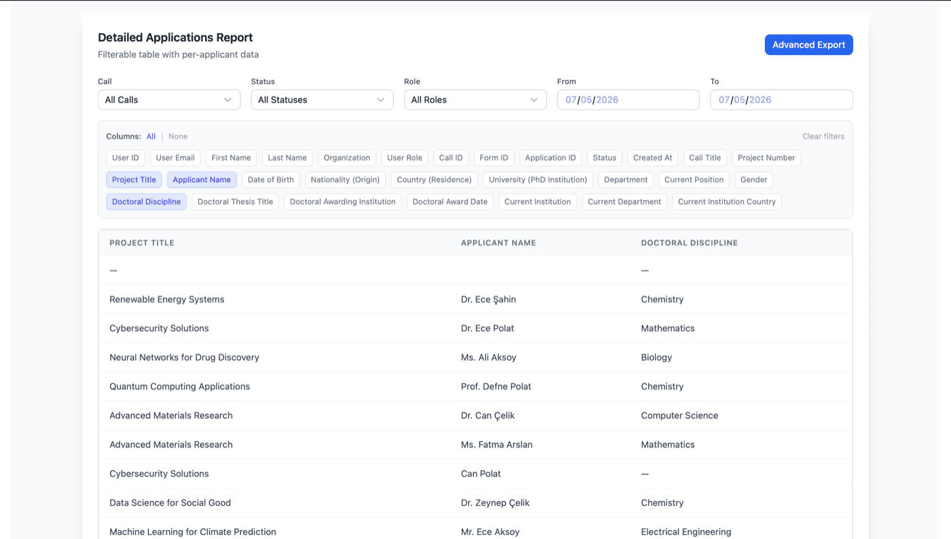Click the DOCTORAL DISCIPLINE column header
This screenshot has height=539, width=951.
click(689, 243)
